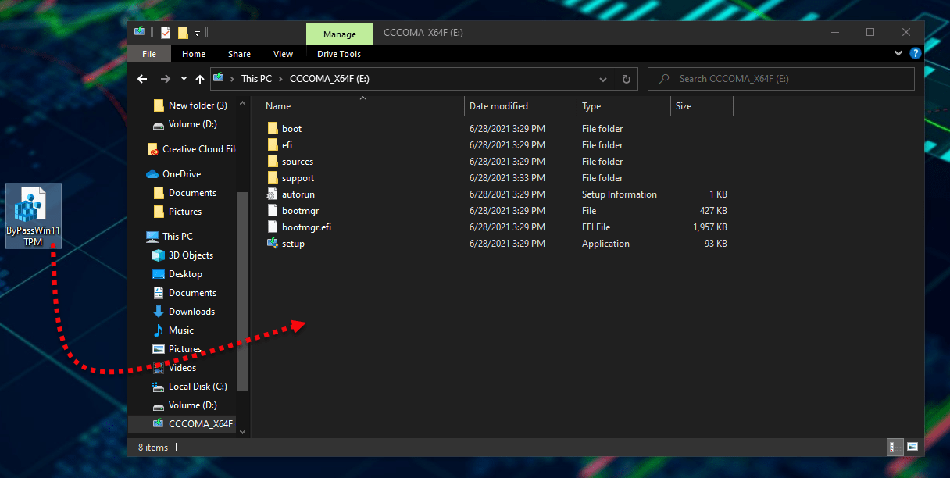This screenshot has width=950, height=478.
Task: Click the drive icon at the title bar's left end
Action: pos(139,33)
